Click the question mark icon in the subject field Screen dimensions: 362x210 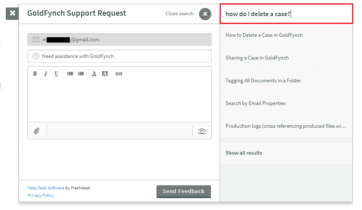[x=36, y=56]
